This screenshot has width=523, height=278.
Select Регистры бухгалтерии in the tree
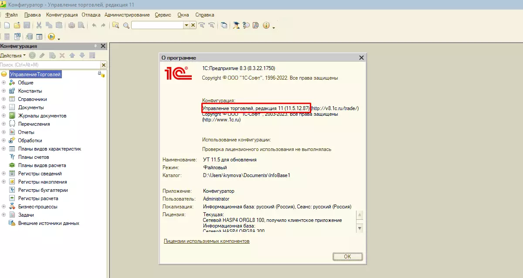coord(43,190)
